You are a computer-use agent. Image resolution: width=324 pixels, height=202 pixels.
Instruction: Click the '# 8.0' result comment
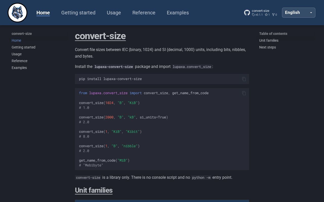84,136
